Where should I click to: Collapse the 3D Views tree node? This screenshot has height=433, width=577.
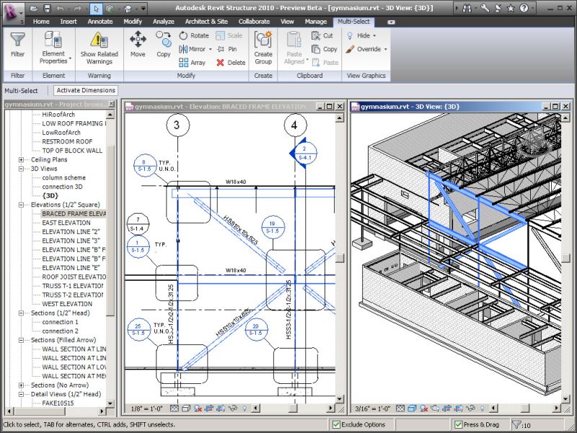[x=22, y=169]
